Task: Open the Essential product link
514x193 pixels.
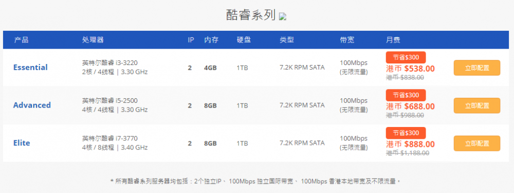Action: point(30,68)
